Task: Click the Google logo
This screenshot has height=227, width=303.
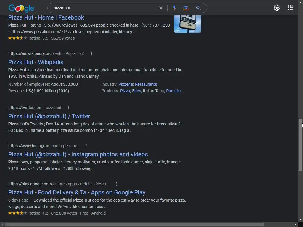Action: 21,8
